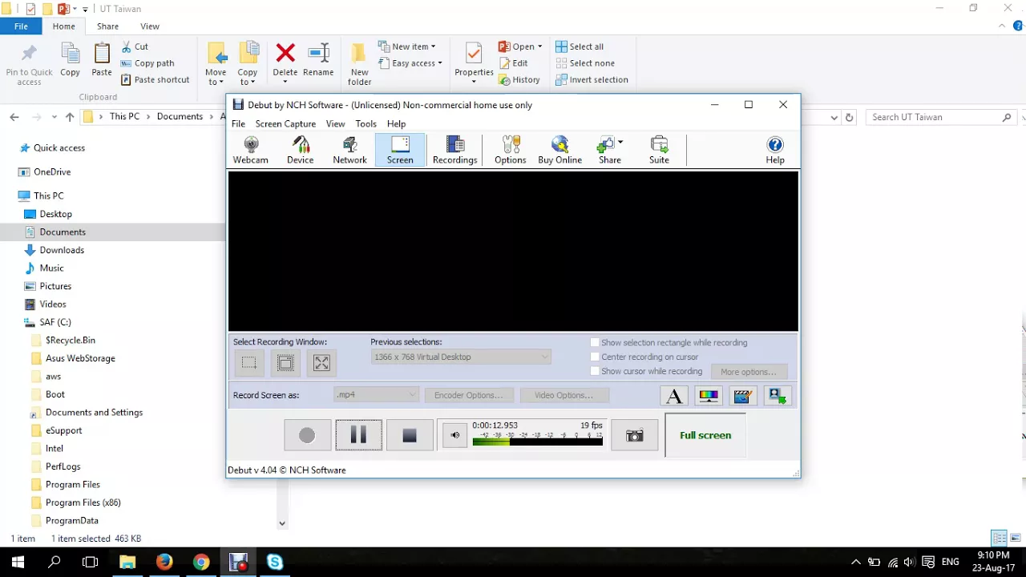Select the Device source in Debut
Viewport: 1026px width, 577px height.
tap(301, 150)
